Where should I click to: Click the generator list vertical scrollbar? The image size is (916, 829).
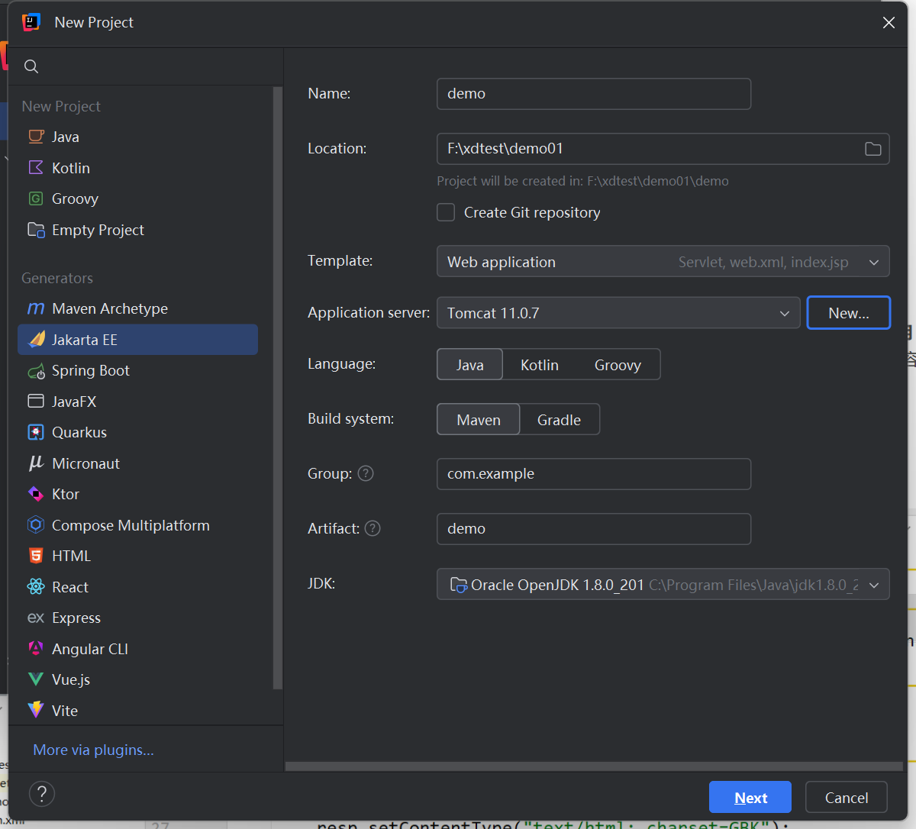pos(278,388)
